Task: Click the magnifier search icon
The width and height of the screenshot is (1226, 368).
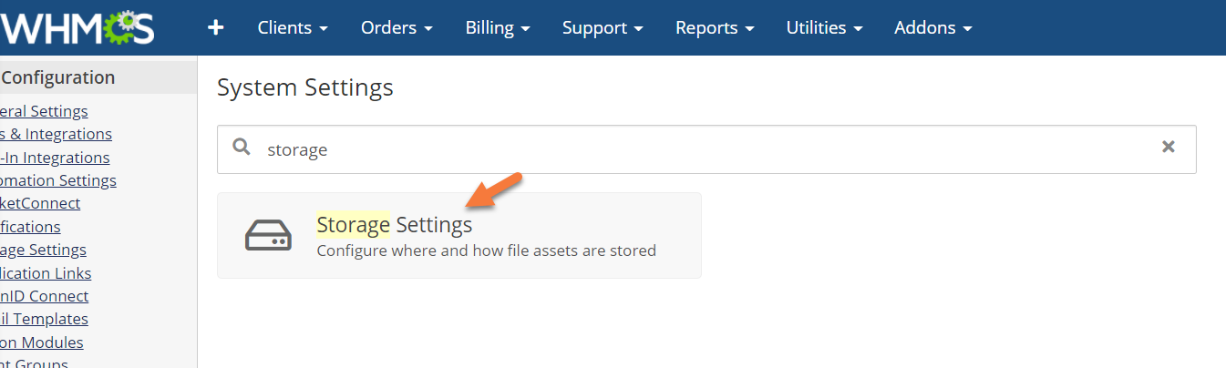Action: (242, 148)
